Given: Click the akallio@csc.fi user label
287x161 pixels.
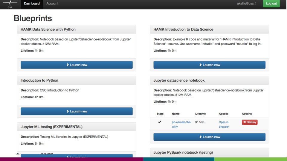Looking at the screenshot, I should tap(246, 4).
